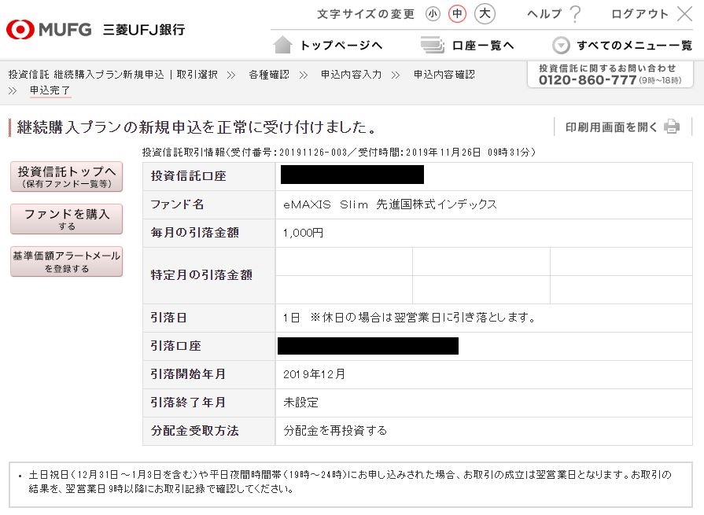Click the help question mark icon
Screen dimensions: 704x515
575,14
